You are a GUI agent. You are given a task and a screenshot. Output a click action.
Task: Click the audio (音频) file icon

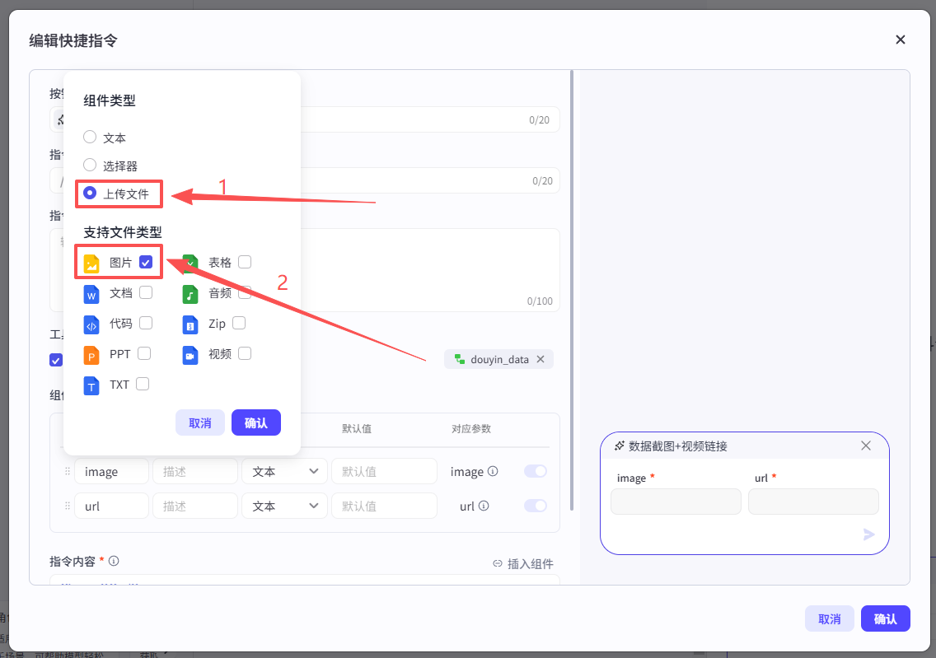(x=190, y=294)
